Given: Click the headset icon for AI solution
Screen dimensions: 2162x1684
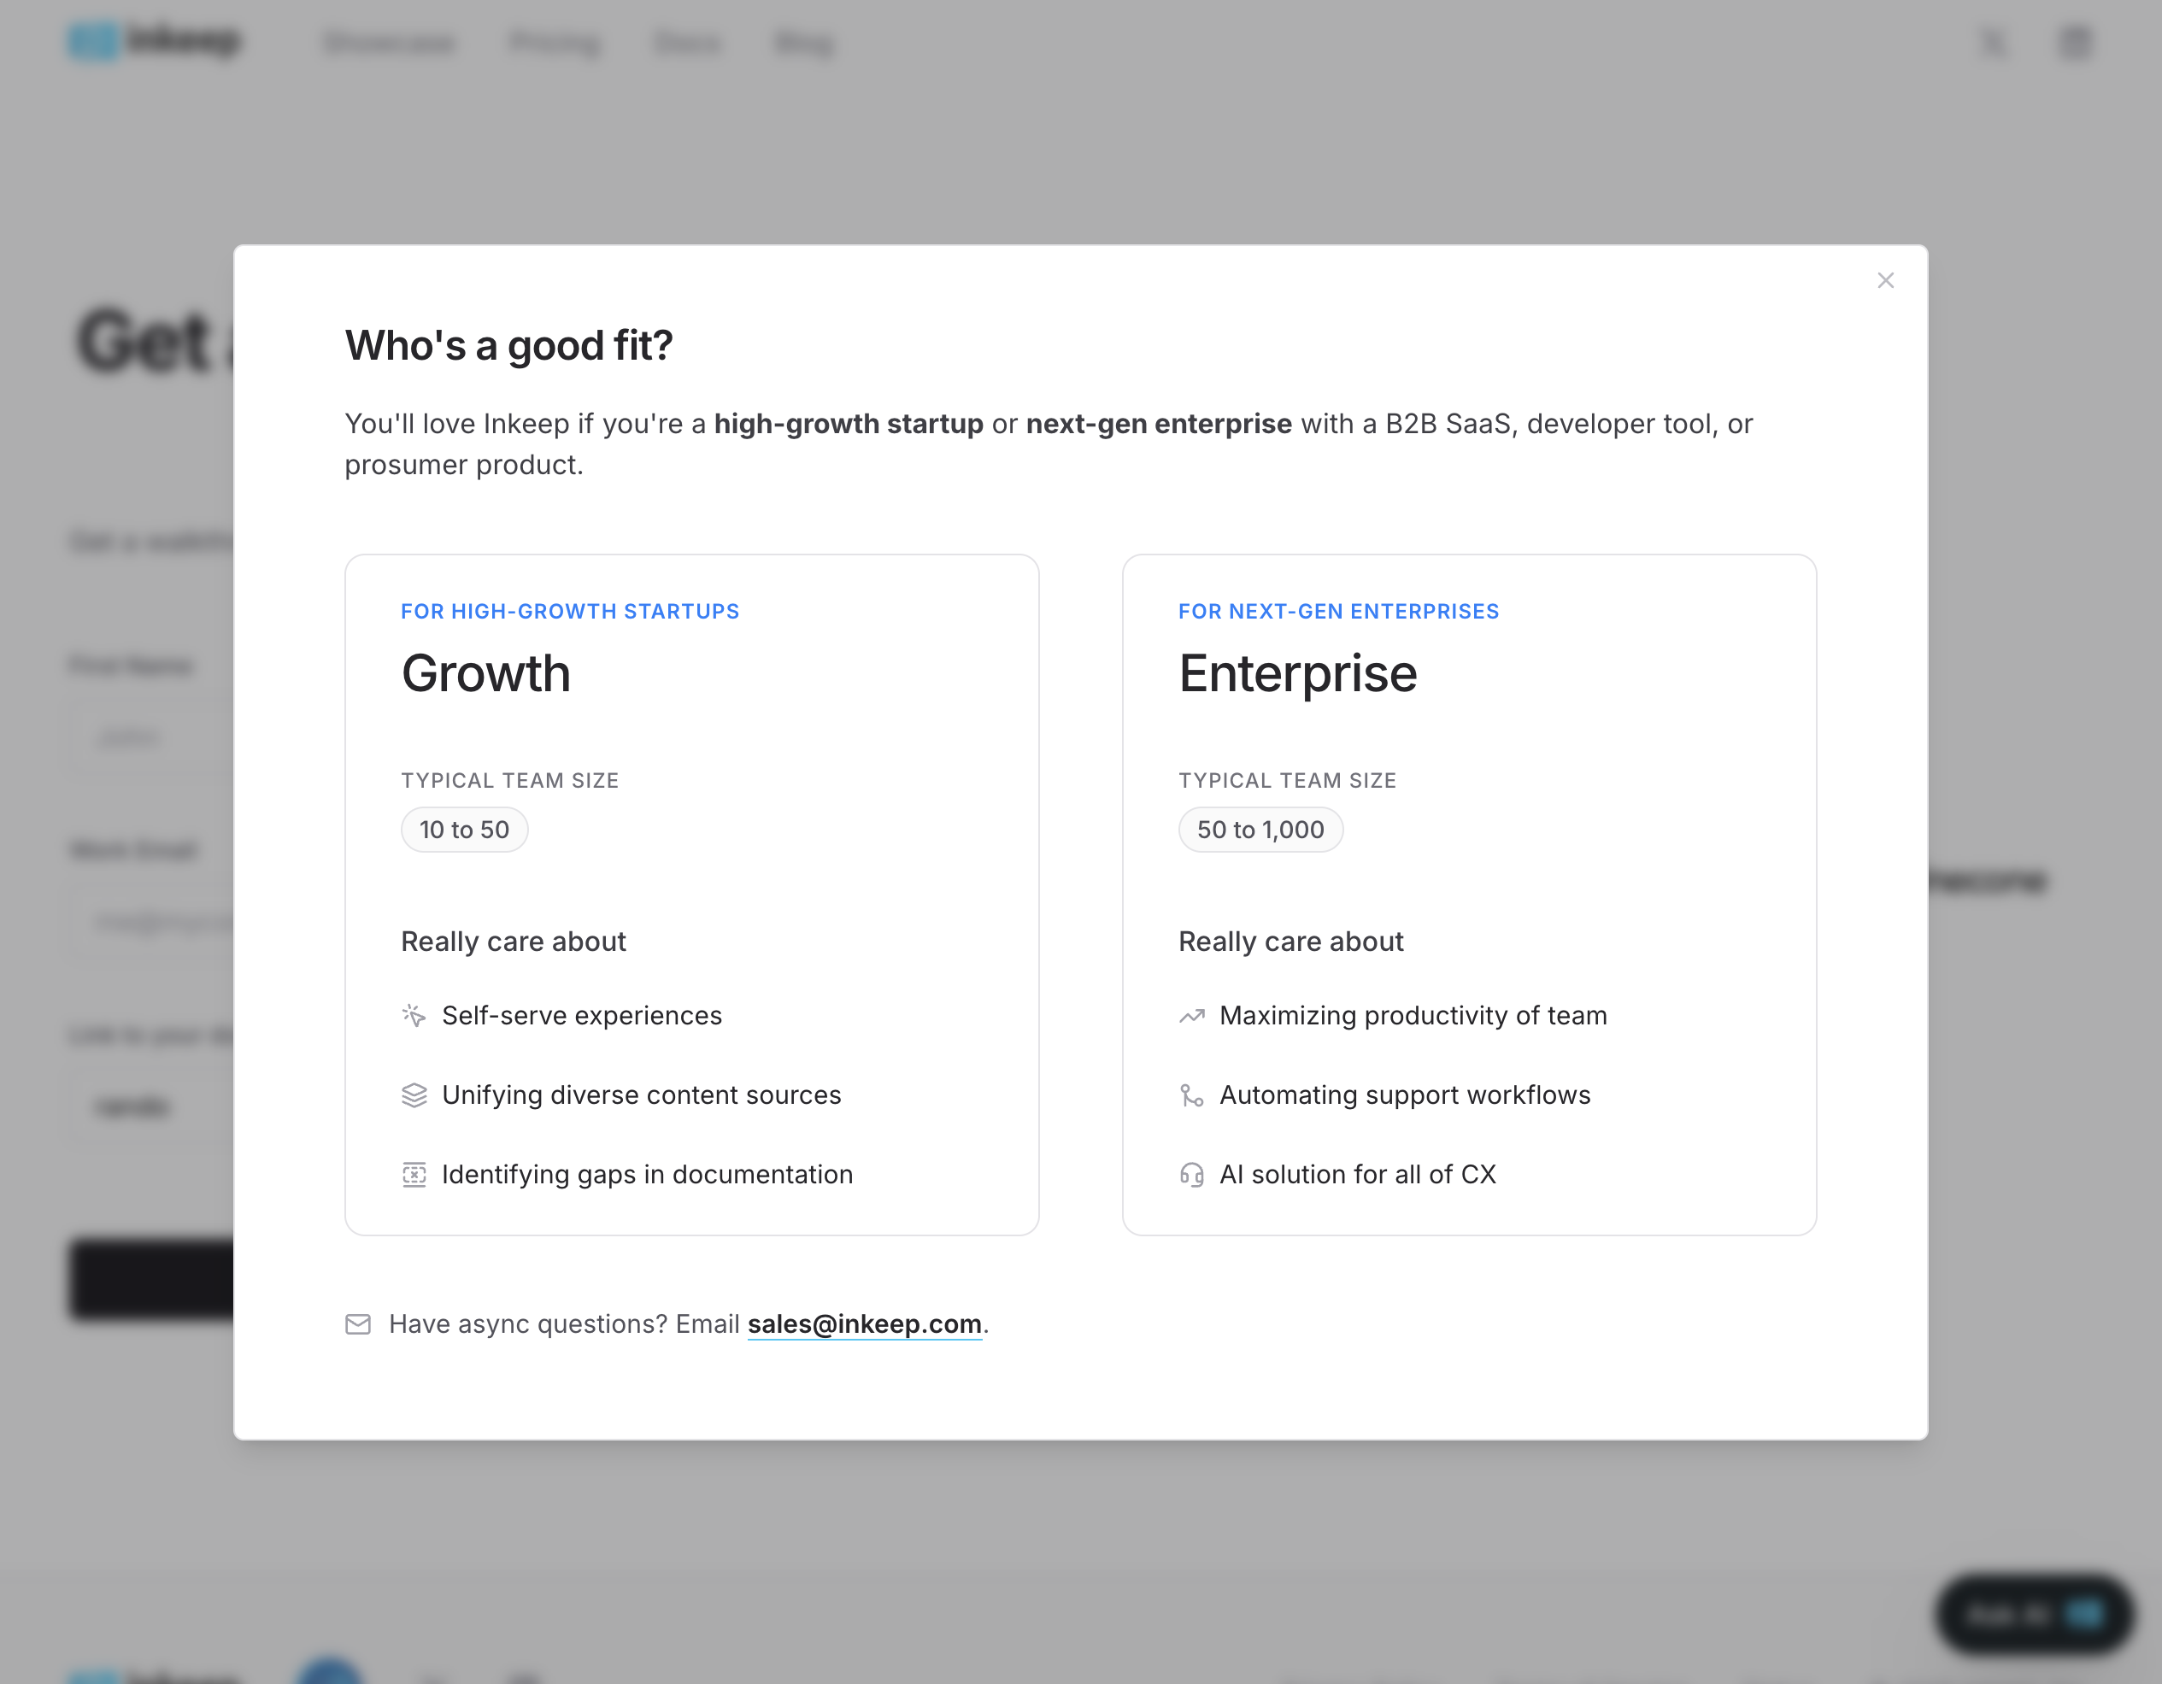Looking at the screenshot, I should [1192, 1174].
